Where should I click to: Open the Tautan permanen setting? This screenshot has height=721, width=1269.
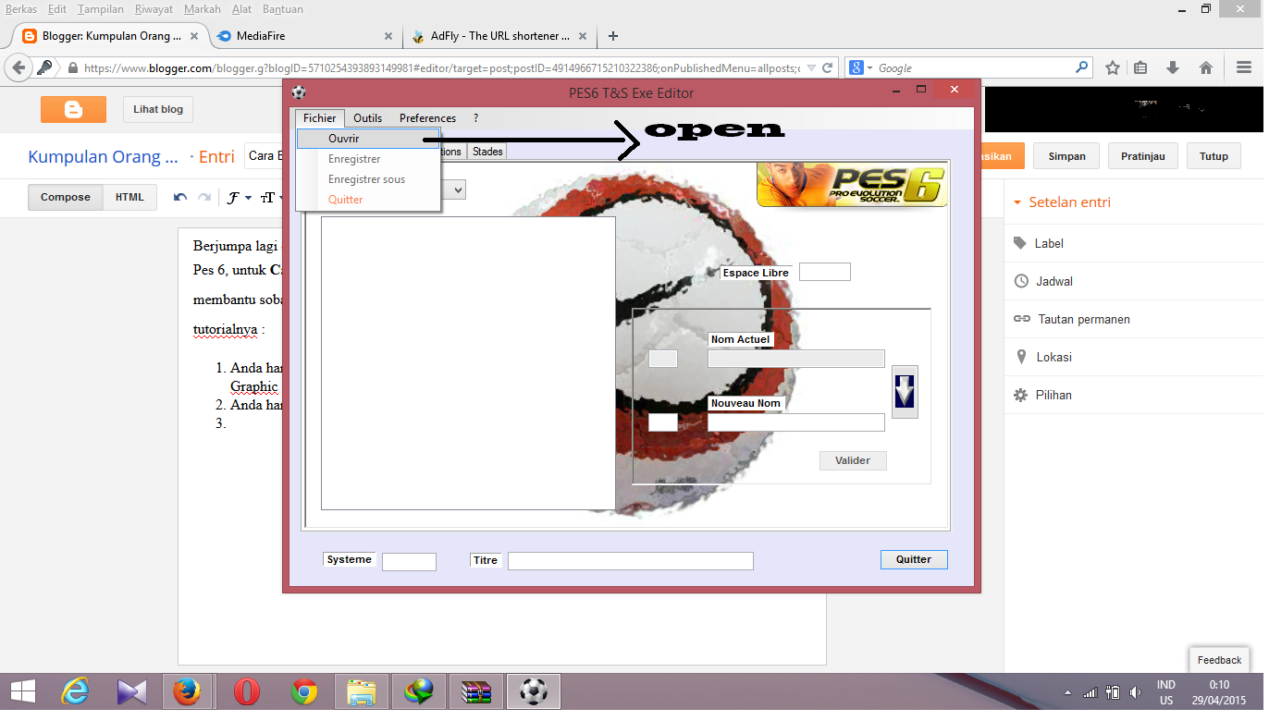point(1082,319)
